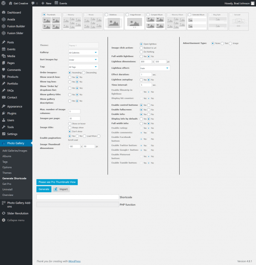Screen dimensions: 256x265
Task: Click the user avatar next to Brad Johnson
Action: point(253,3)
